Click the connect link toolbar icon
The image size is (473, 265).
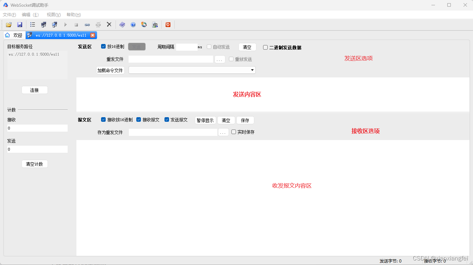click(87, 25)
